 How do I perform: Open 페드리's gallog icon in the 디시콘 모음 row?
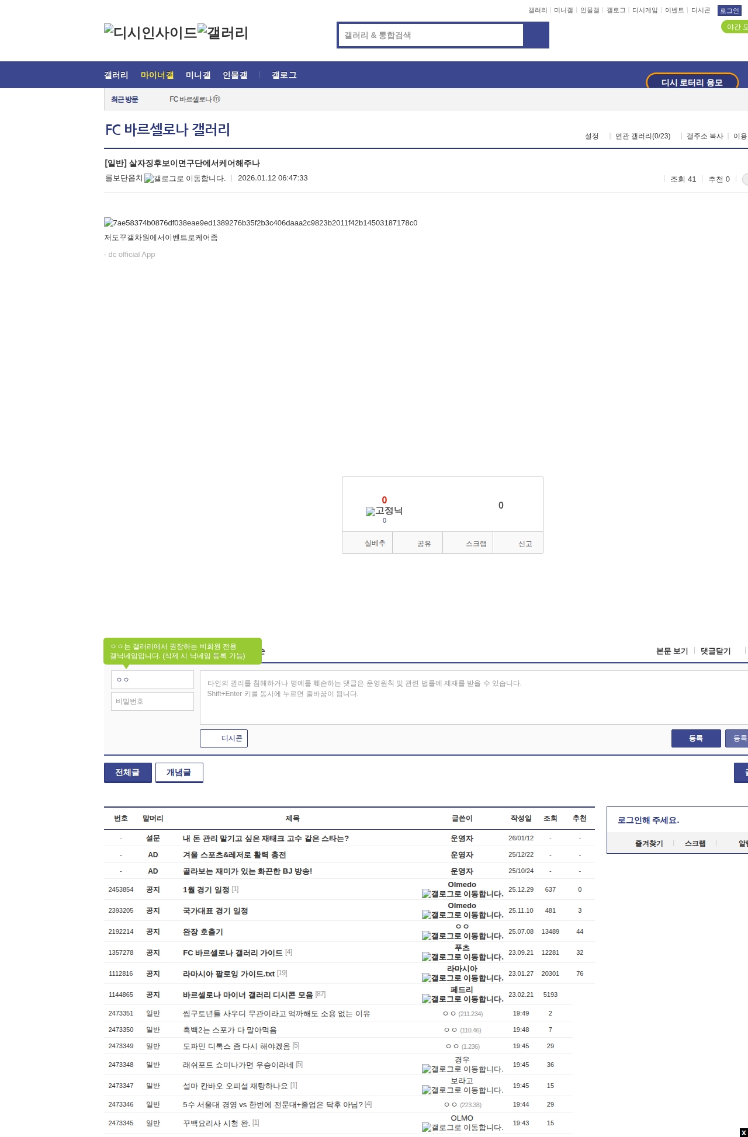(463, 999)
